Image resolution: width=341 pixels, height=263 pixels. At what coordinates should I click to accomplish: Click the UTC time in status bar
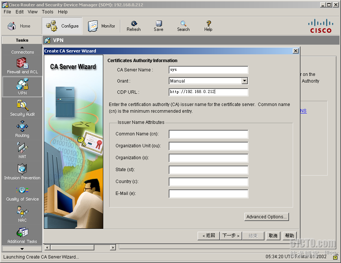(x=296, y=257)
